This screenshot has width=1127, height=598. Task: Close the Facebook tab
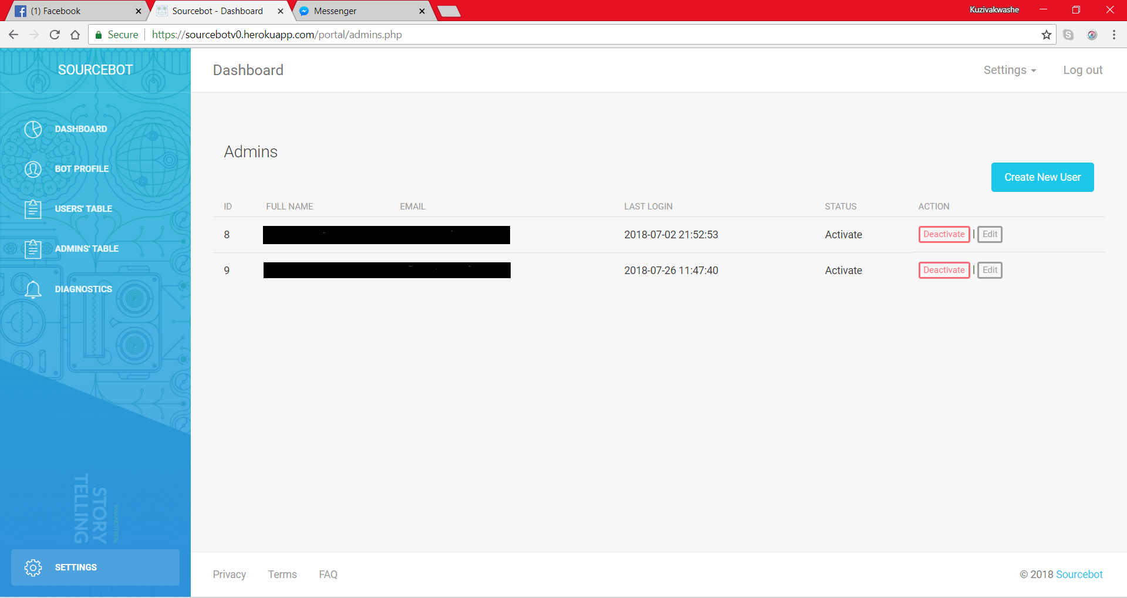(x=139, y=11)
